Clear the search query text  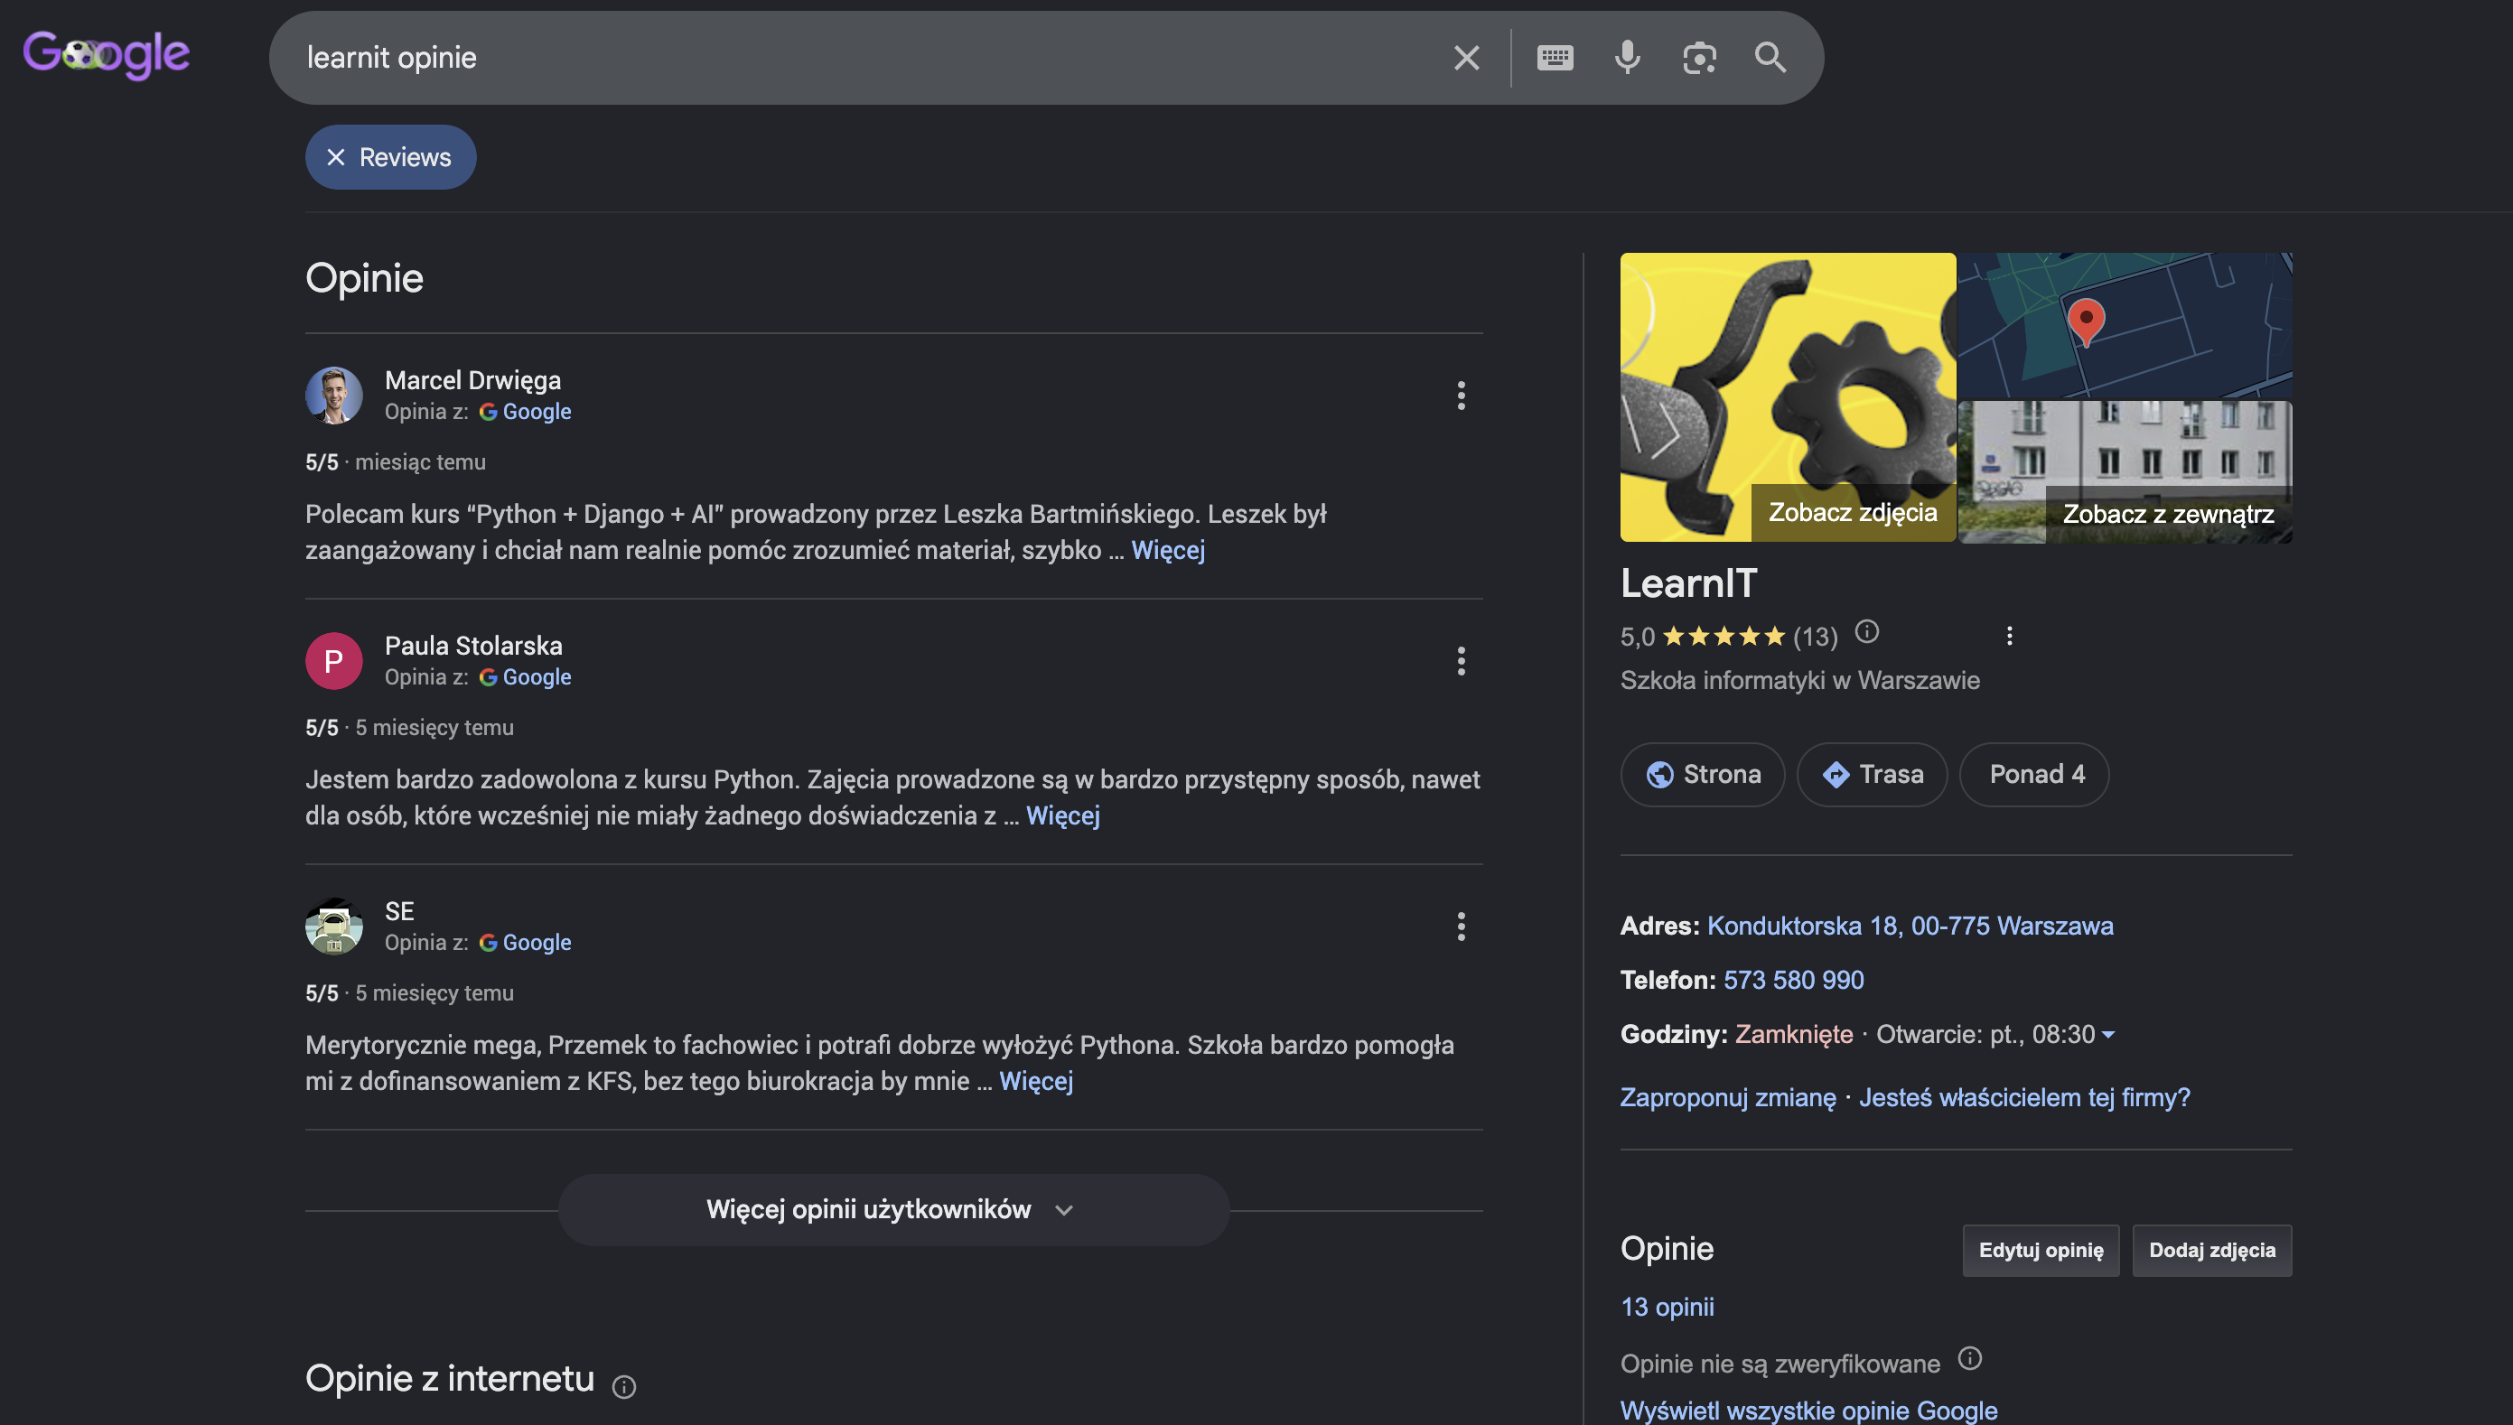pos(1465,58)
